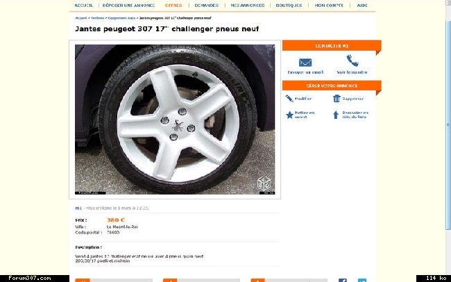This screenshot has width=451, height=282.
Task: Click the Equipement Auto breadcrumb link
Action: coord(121,18)
